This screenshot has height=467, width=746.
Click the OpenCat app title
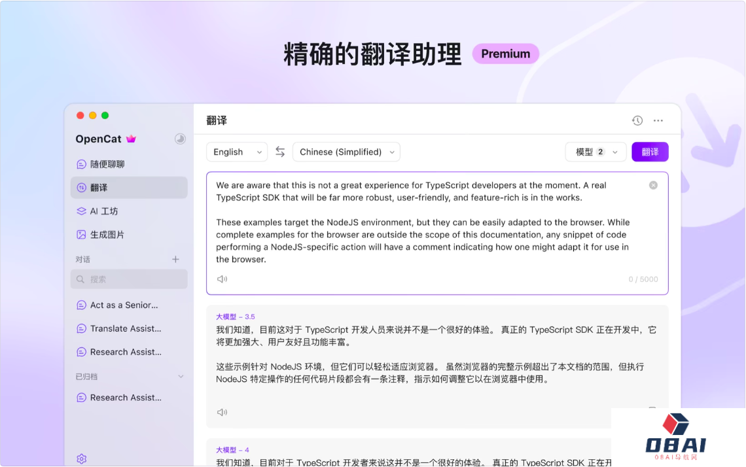point(98,139)
